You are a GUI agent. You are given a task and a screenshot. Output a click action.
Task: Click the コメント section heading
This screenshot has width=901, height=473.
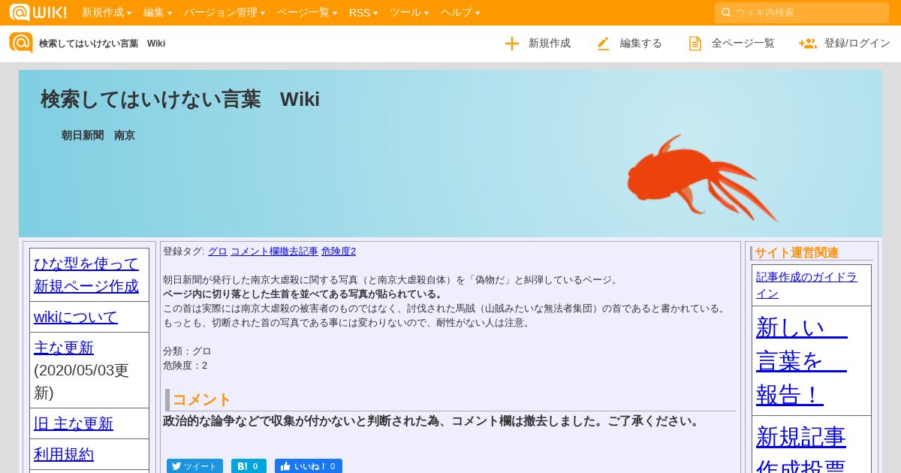[x=202, y=399]
